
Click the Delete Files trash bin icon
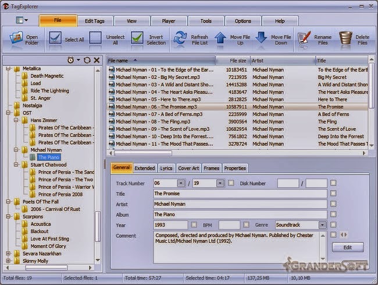pos(345,38)
